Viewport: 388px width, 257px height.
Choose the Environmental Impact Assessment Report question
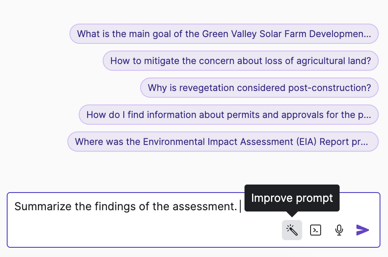point(223,142)
